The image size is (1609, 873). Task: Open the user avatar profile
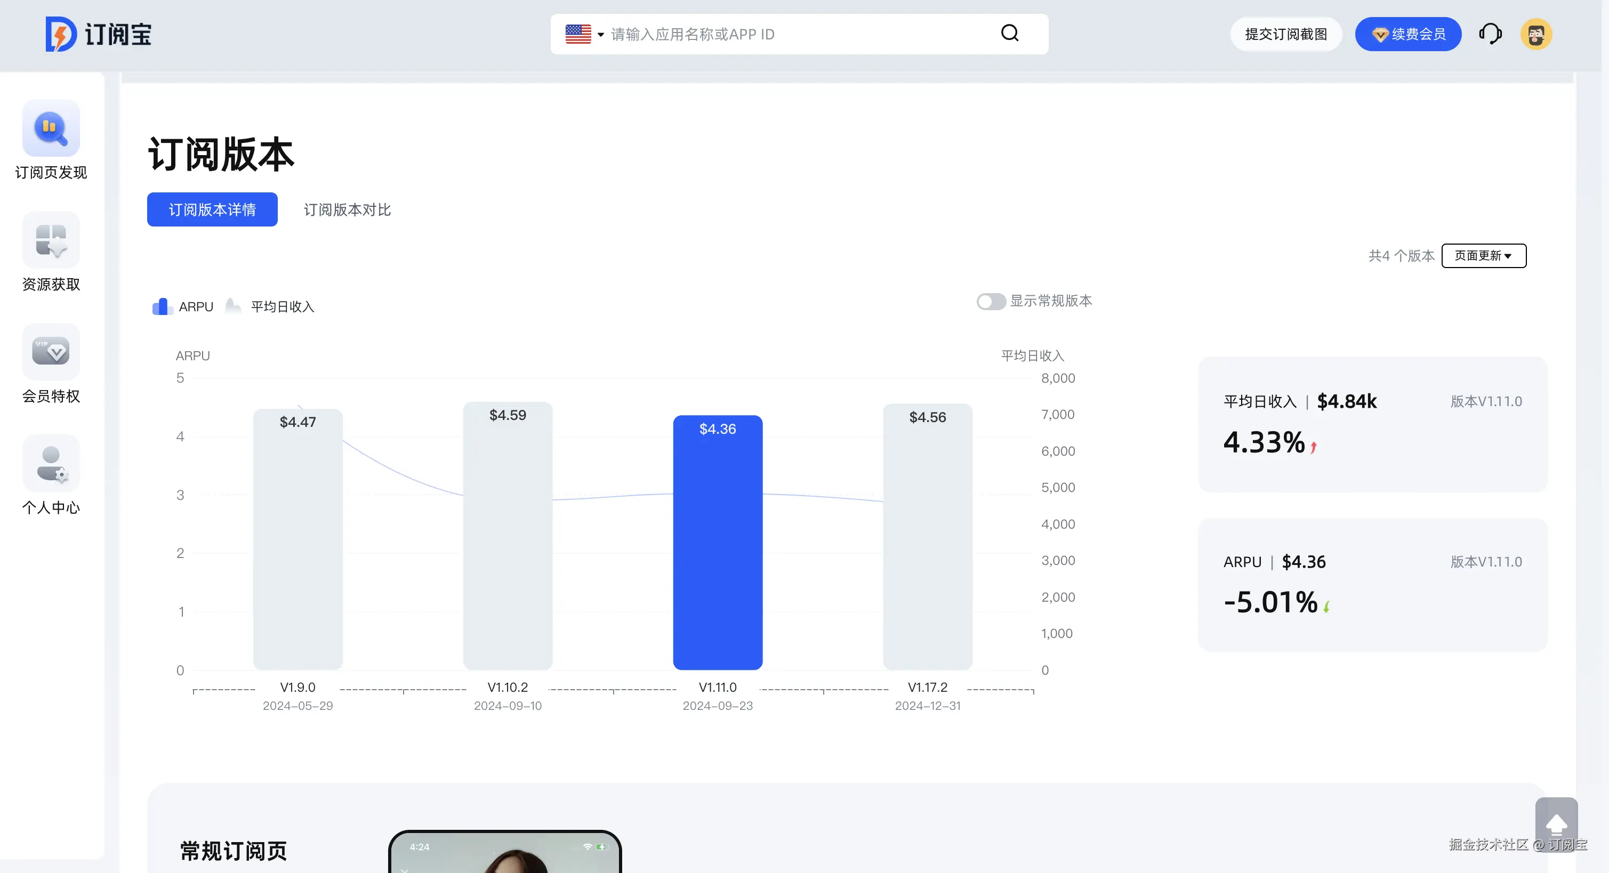pos(1536,34)
